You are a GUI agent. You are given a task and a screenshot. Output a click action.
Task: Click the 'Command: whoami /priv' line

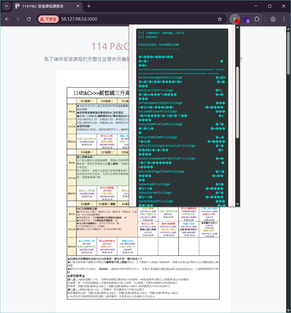[161, 33]
